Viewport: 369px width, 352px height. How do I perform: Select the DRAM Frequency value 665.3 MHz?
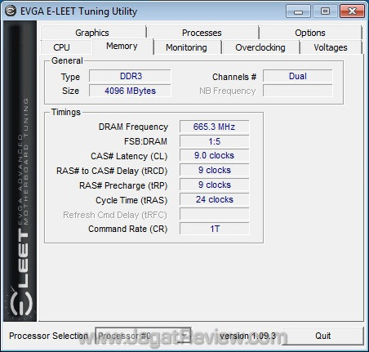[215, 127]
